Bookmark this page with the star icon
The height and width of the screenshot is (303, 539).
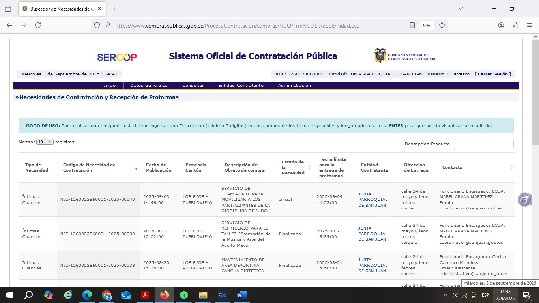pyautogui.click(x=442, y=25)
